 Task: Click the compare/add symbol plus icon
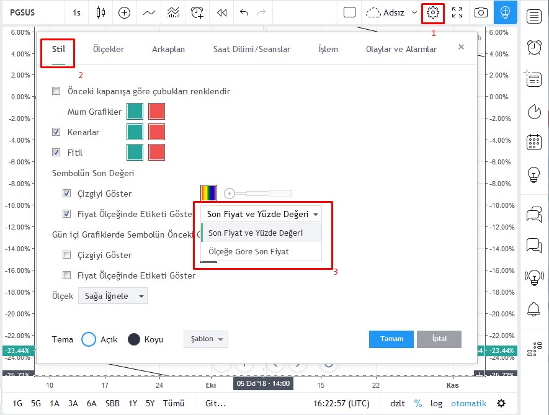tap(124, 12)
